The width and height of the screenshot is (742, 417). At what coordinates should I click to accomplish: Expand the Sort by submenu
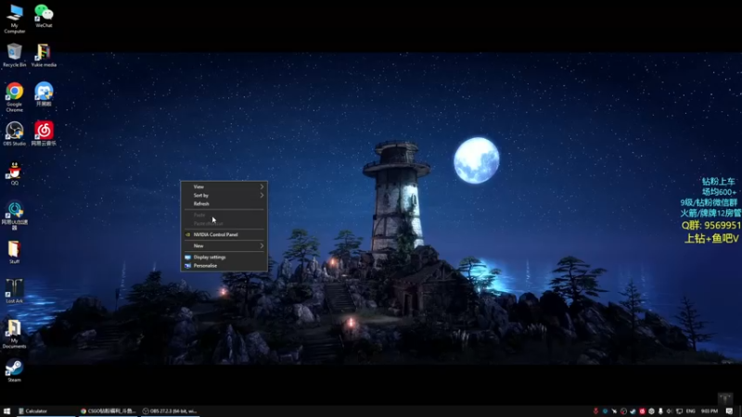pos(224,196)
